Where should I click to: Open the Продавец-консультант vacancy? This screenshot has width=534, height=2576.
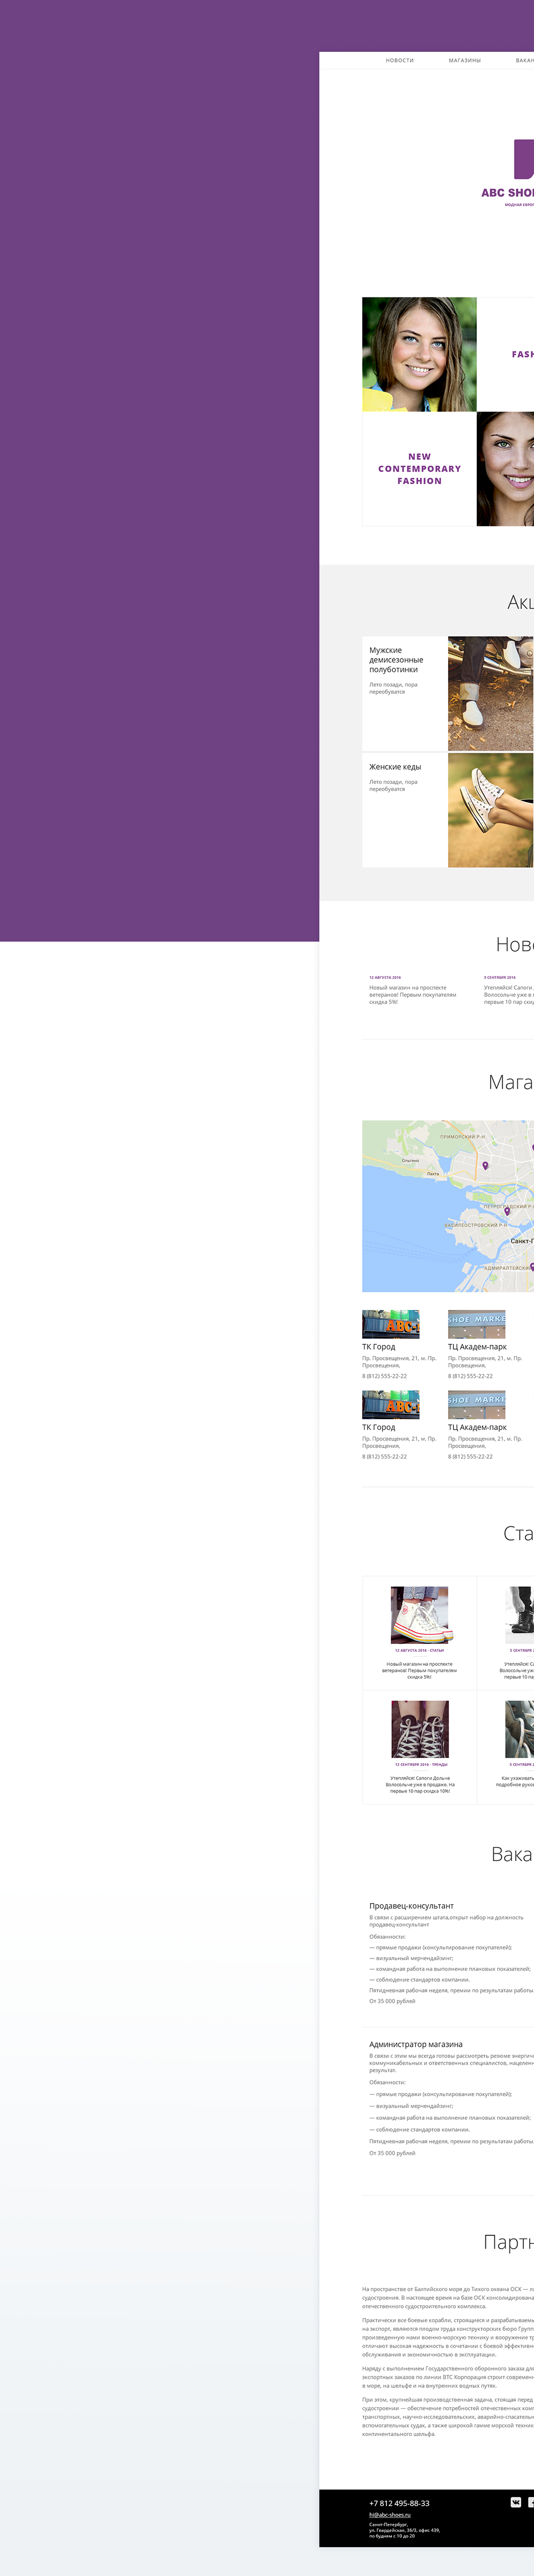(x=411, y=1906)
